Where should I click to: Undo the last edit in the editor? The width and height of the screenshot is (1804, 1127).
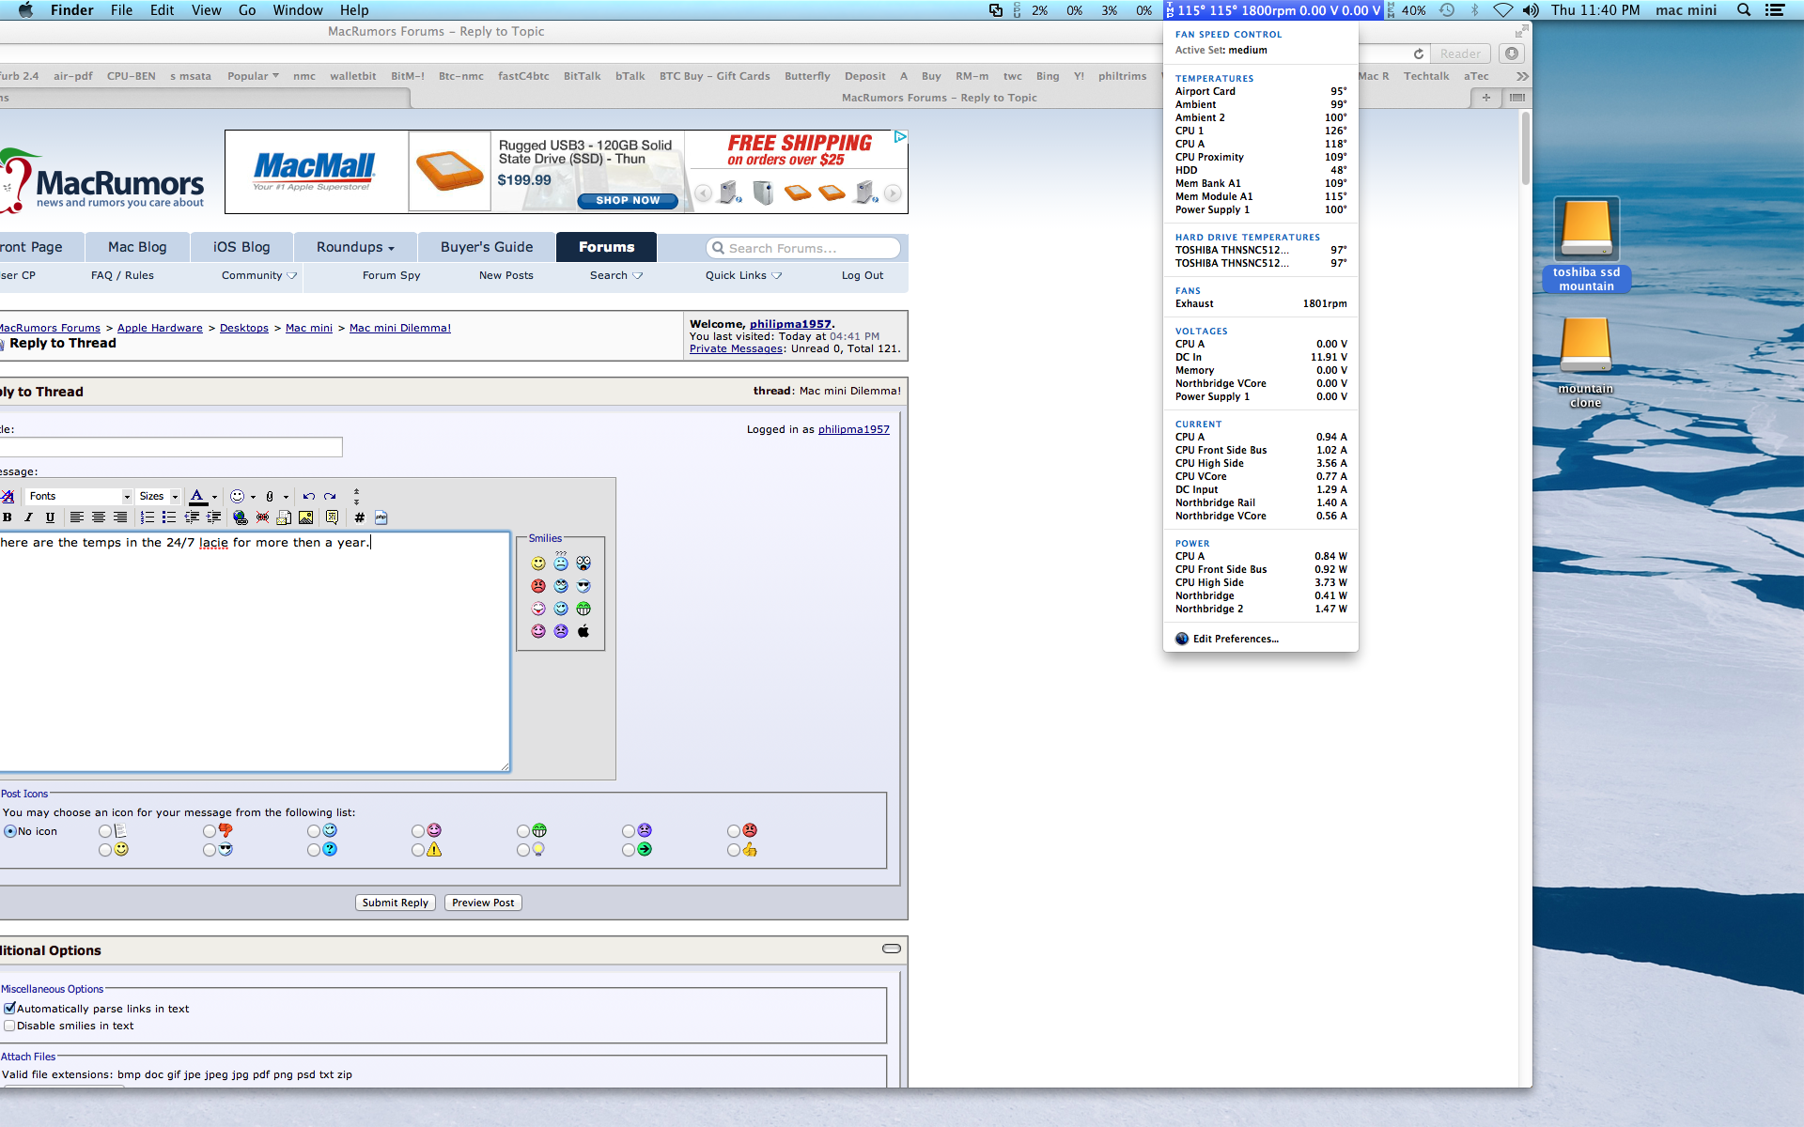(308, 496)
